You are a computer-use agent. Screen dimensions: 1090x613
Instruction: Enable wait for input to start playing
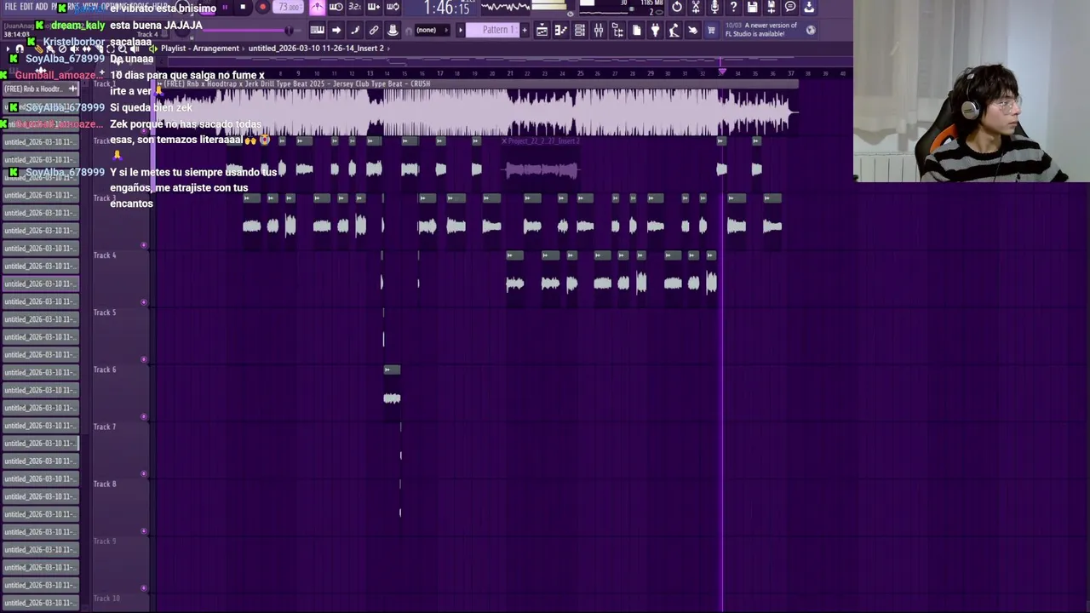click(x=336, y=7)
